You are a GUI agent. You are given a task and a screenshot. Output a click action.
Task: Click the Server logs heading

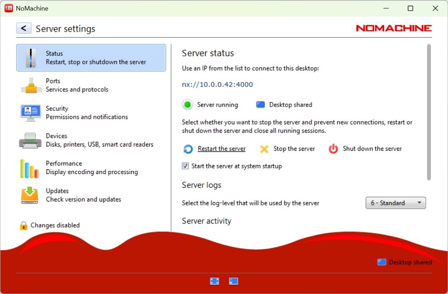click(x=201, y=185)
